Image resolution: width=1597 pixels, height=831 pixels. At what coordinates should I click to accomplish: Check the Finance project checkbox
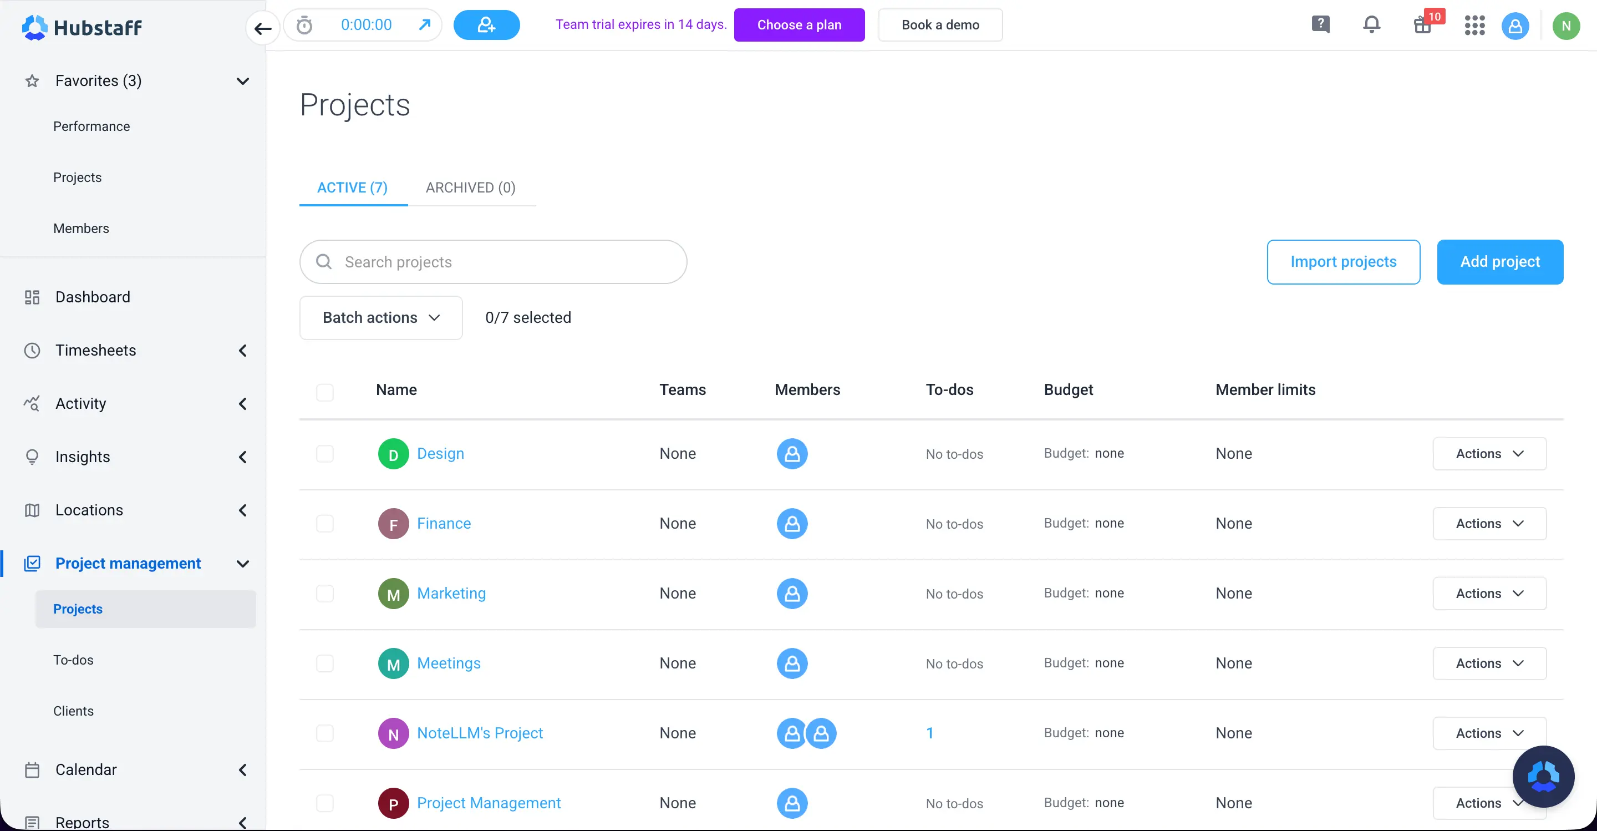click(325, 524)
